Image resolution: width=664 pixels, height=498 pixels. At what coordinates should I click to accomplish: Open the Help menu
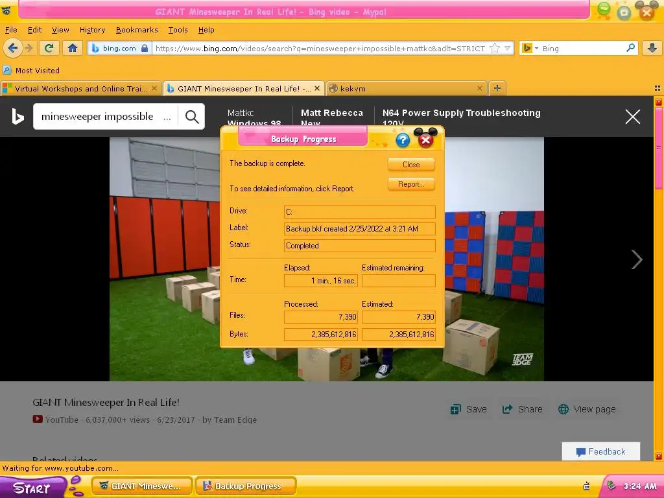206,30
